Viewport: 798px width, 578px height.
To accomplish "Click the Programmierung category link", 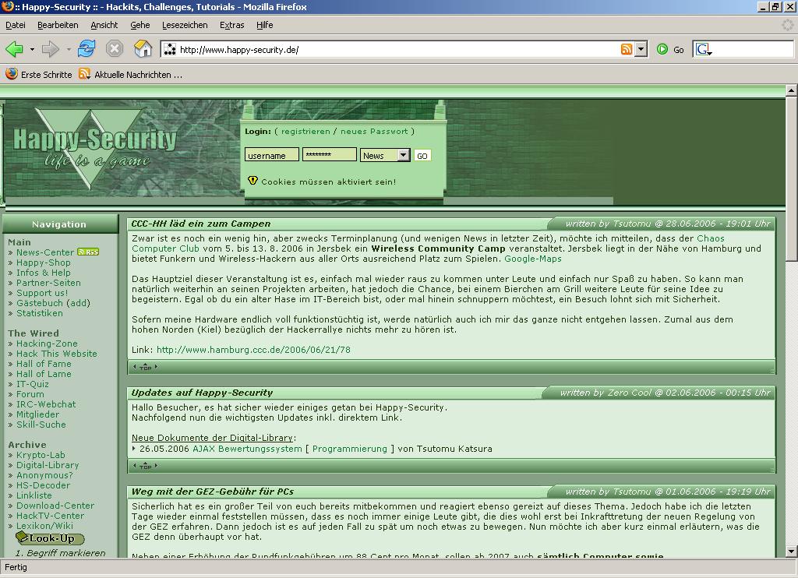I will 350,449.
